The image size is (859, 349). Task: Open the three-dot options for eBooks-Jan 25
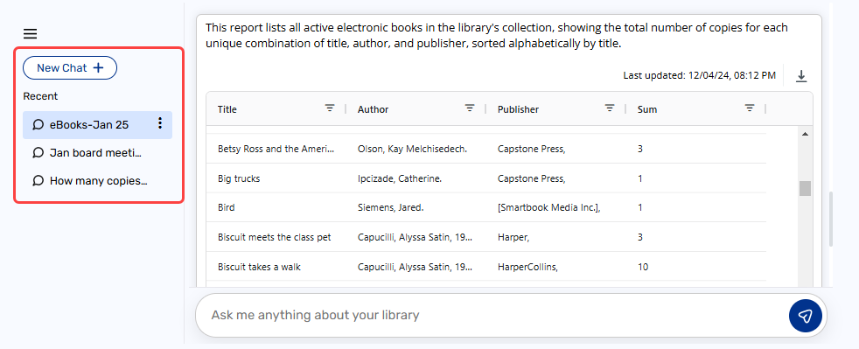(x=160, y=123)
